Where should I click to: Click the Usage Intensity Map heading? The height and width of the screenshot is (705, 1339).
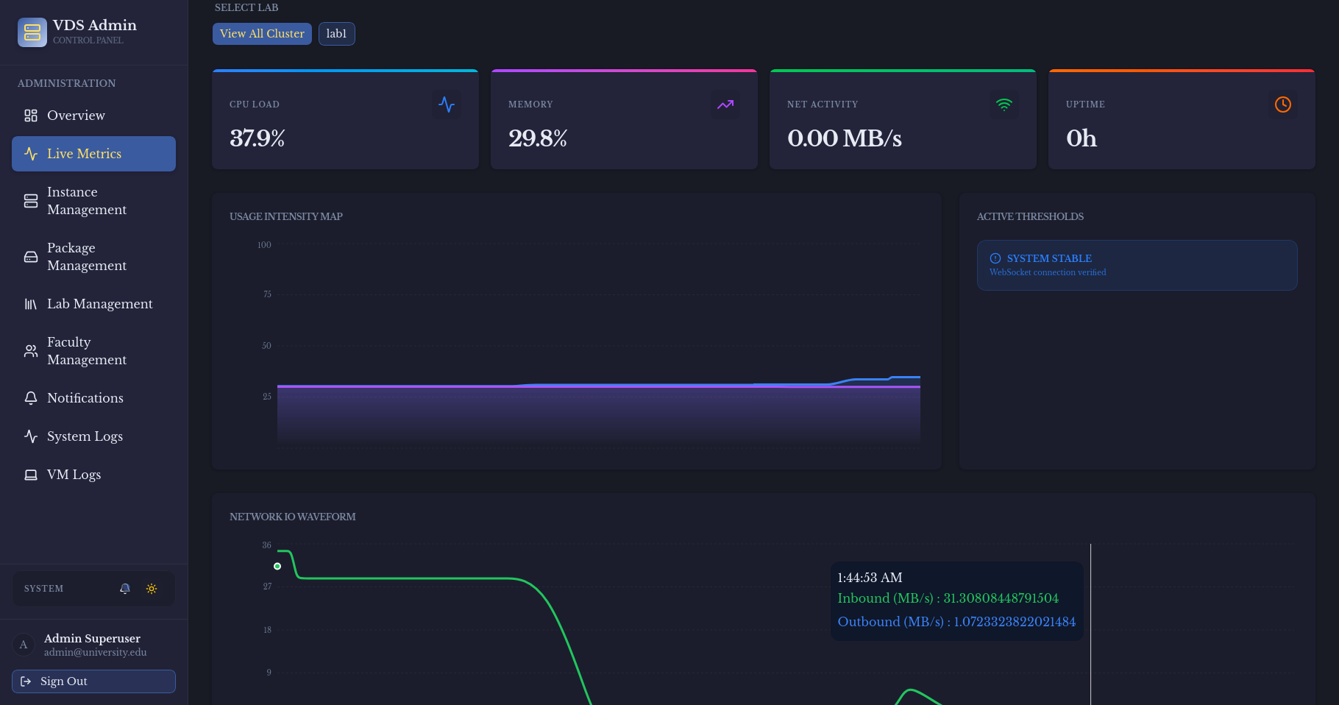[x=286, y=216]
